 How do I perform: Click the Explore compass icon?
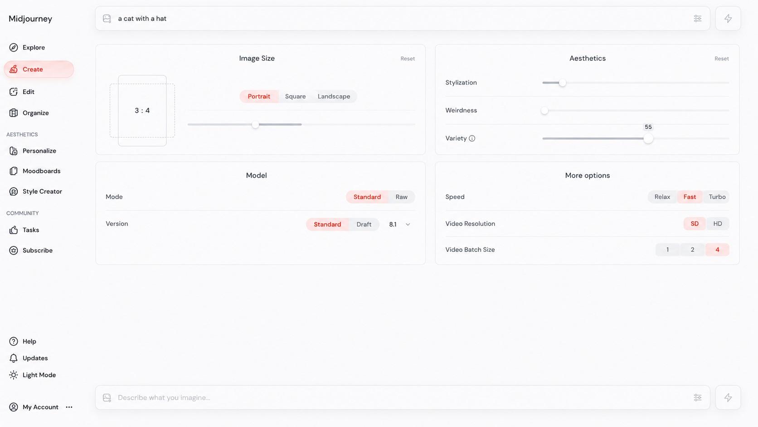click(14, 47)
